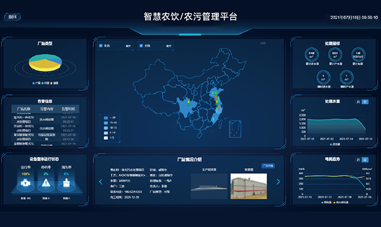Go to next station with right chevron
The image size is (381, 227).
click(x=278, y=182)
